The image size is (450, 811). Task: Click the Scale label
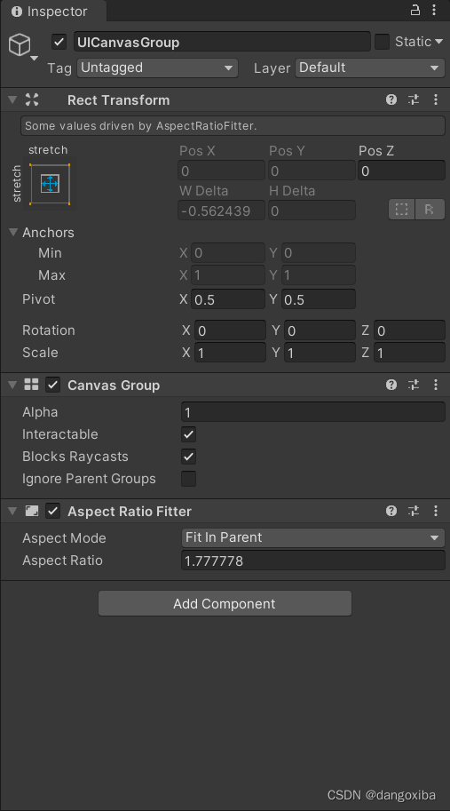point(40,353)
